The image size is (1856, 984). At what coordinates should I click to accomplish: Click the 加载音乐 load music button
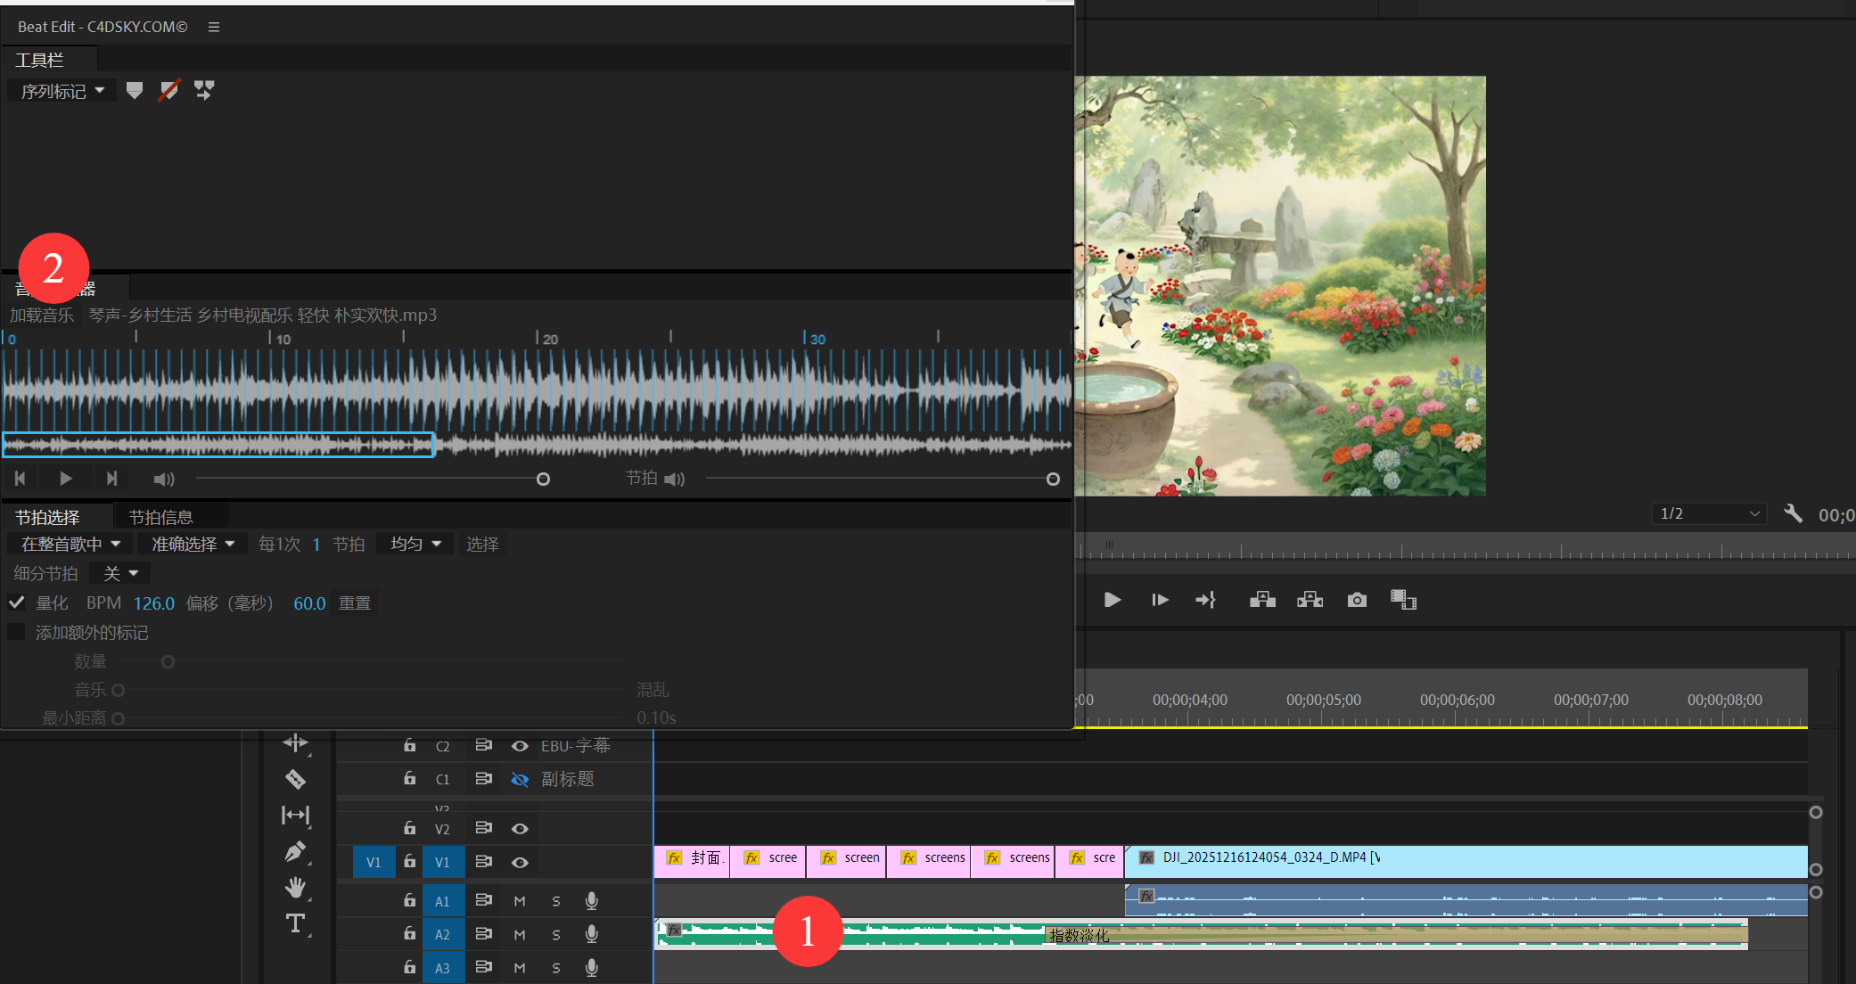(x=42, y=315)
